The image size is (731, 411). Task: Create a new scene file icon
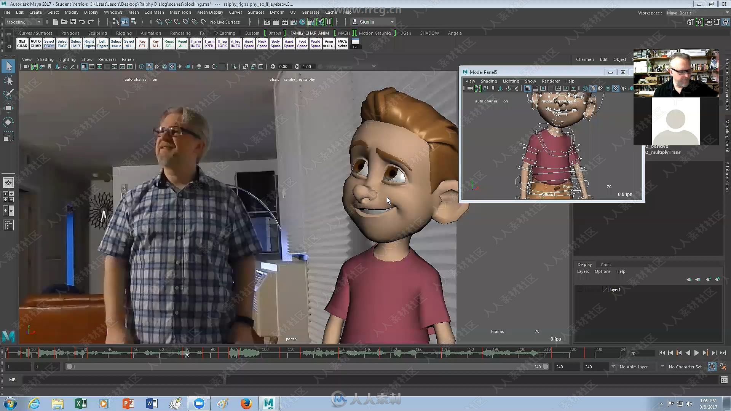click(56, 22)
